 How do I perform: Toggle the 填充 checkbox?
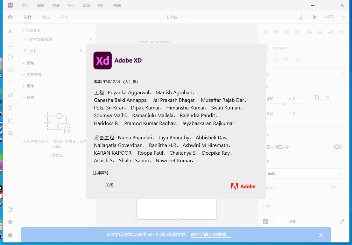click(265, 221)
